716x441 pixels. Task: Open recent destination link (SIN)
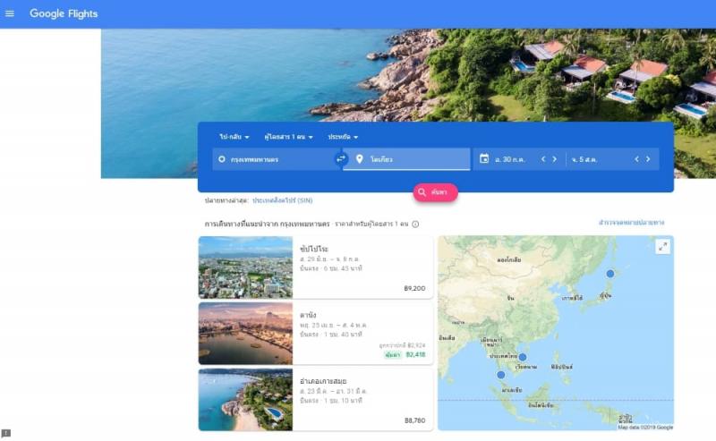(282, 200)
